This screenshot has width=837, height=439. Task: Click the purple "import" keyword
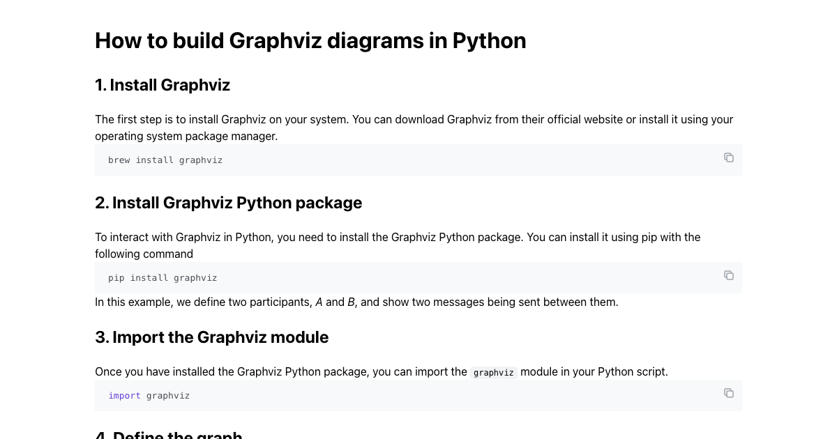coord(124,396)
